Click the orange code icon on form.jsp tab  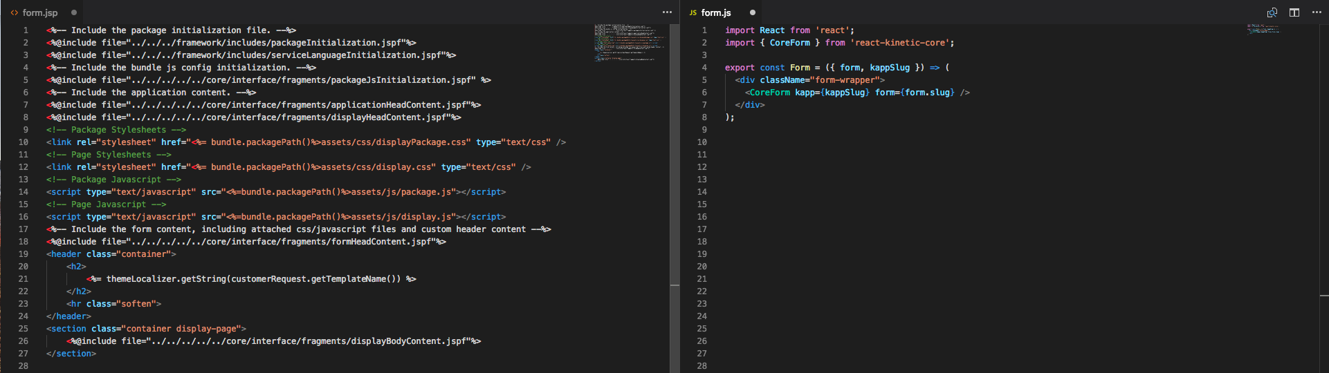[15, 12]
